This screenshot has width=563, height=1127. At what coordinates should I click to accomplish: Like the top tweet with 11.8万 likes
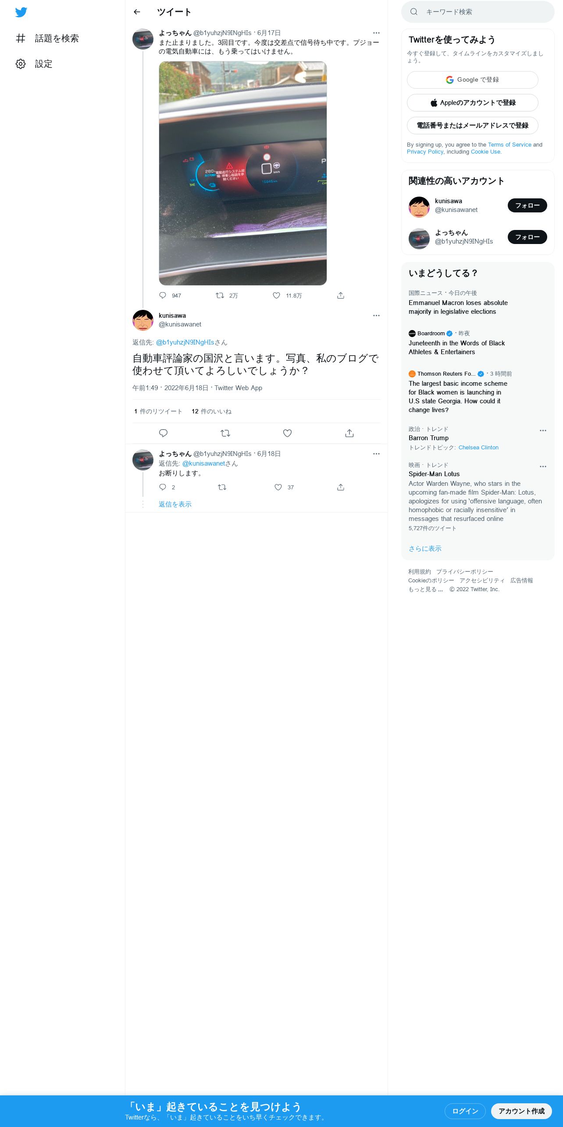276,295
